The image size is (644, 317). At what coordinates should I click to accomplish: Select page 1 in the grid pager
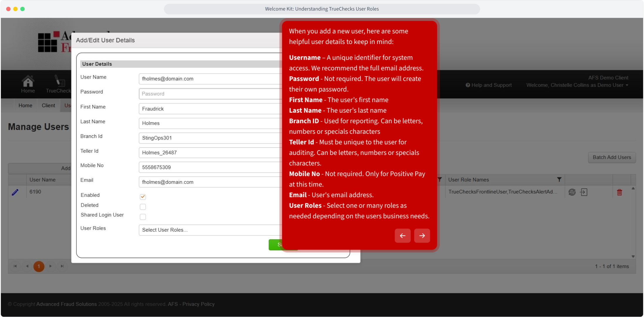pyautogui.click(x=39, y=266)
